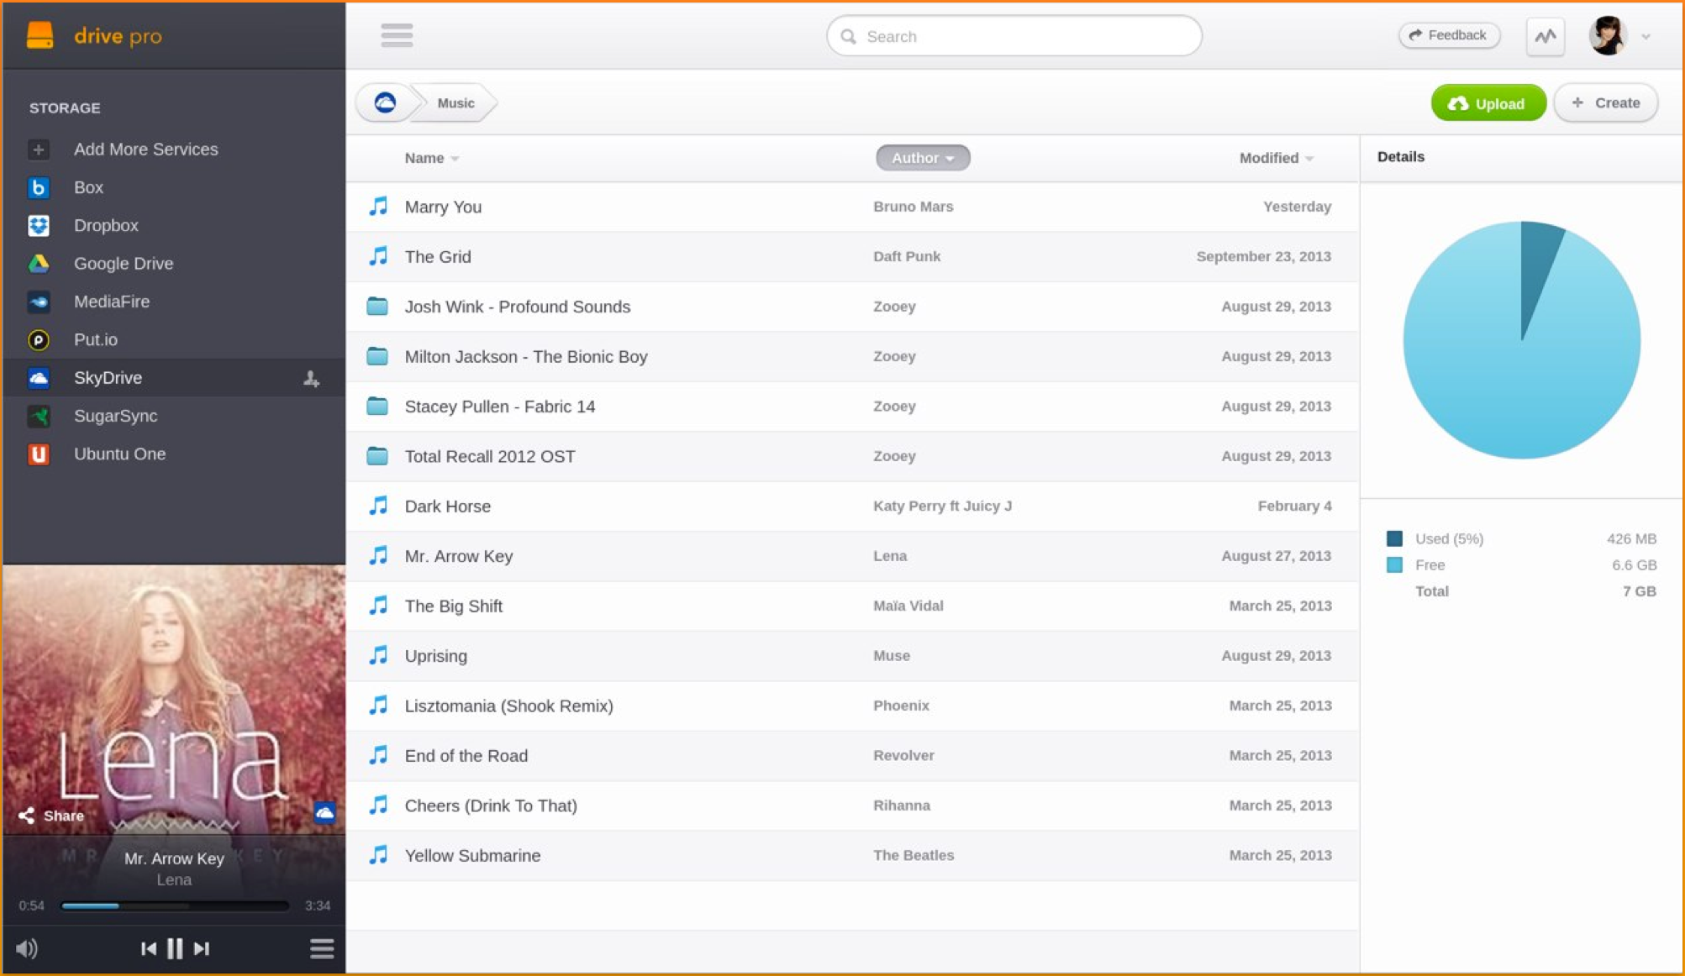Select SkyDrive in the storage list

pyautogui.click(x=174, y=378)
